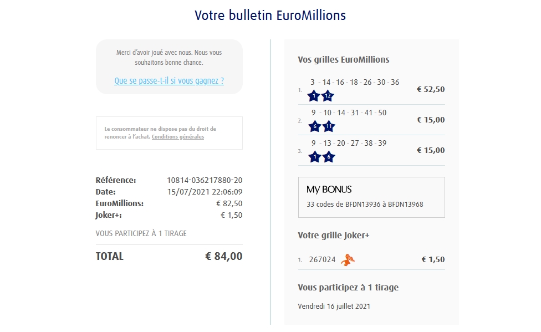Click star number 11 in second grid

pyautogui.click(x=329, y=126)
